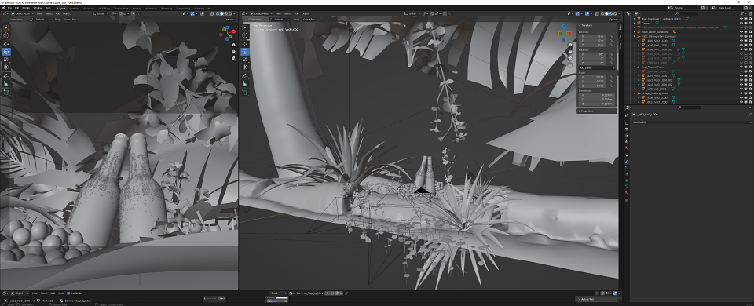Open Object Mode dropdown in right viewport
The image size is (754, 306).
pos(262,13)
